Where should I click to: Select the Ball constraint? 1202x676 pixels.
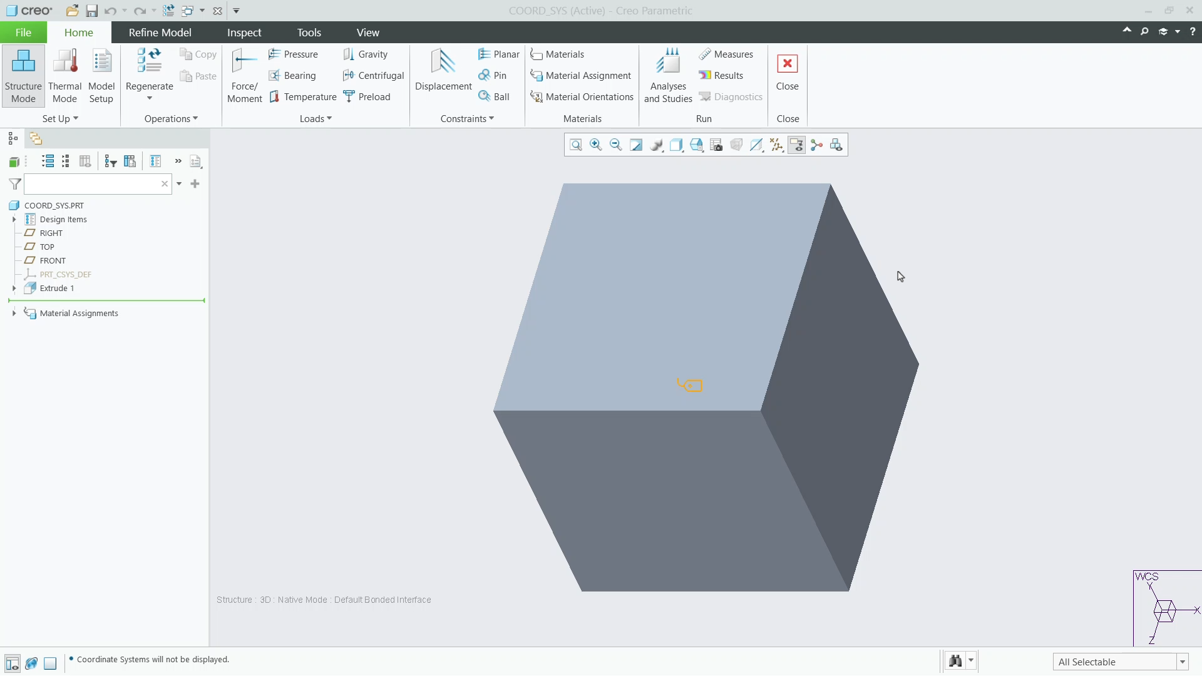494,97
